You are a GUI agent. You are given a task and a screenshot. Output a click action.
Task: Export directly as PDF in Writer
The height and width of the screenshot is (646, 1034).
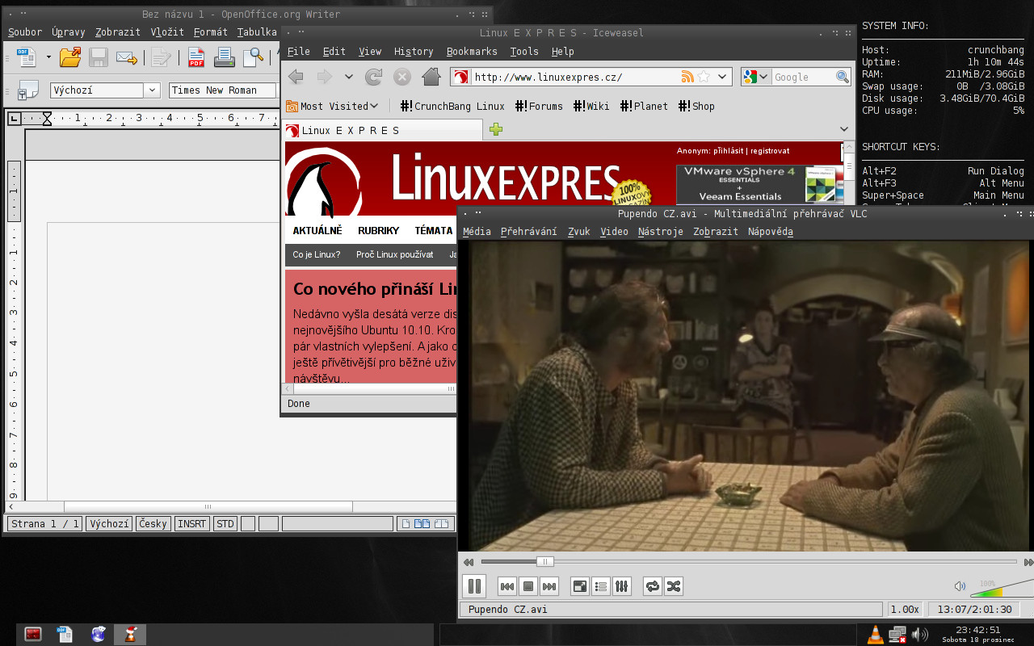(x=196, y=57)
